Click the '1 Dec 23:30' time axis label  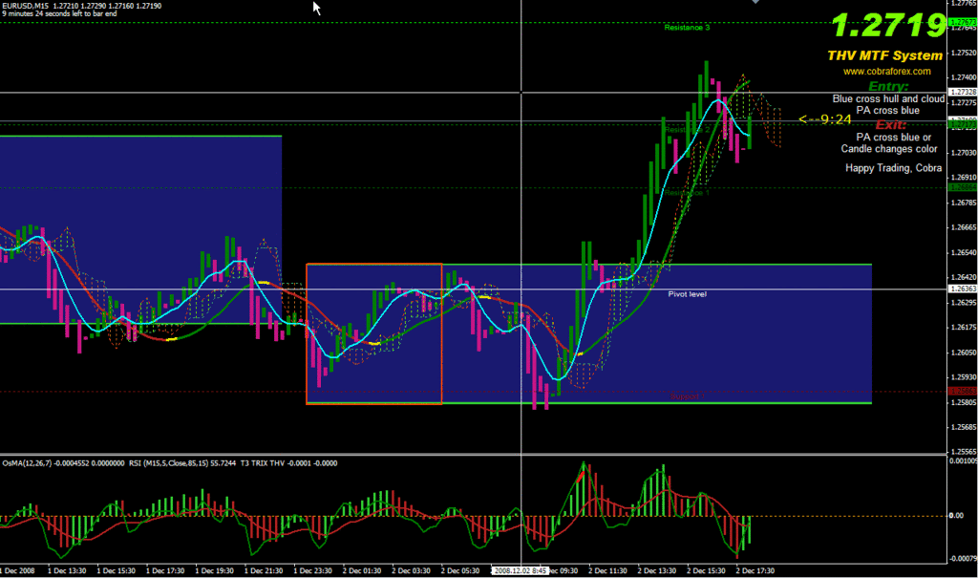pyautogui.click(x=313, y=570)
